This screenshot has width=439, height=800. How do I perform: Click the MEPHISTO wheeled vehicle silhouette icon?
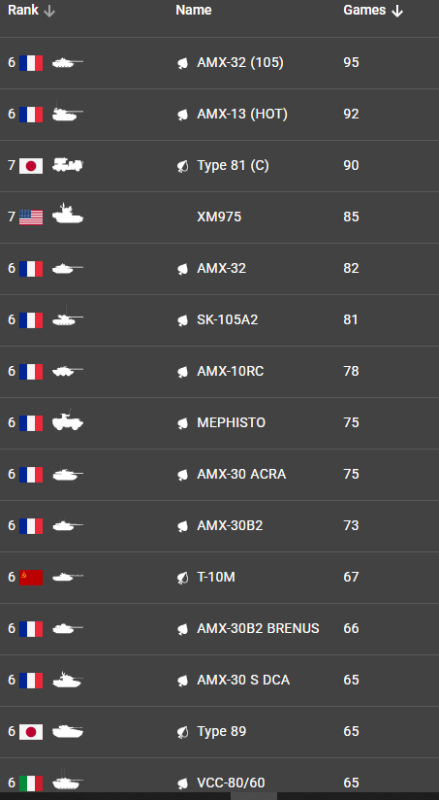tap(68, 421)
